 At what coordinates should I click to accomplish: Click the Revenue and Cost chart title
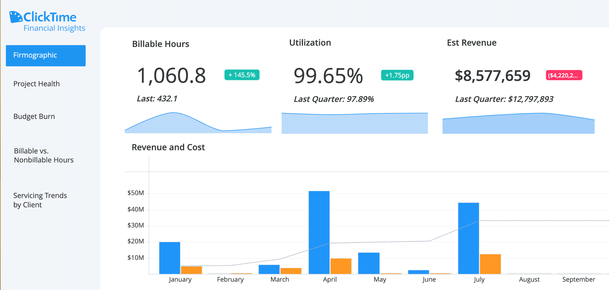coord(168,147)
